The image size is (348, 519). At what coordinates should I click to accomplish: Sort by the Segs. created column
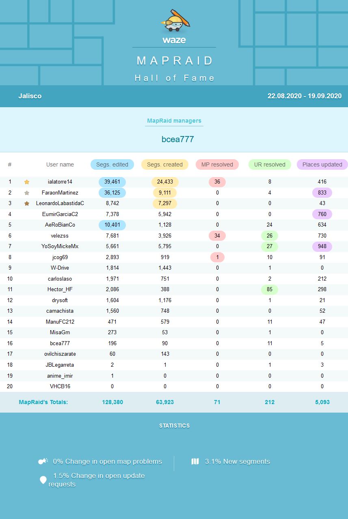click(x=164, y=164)
